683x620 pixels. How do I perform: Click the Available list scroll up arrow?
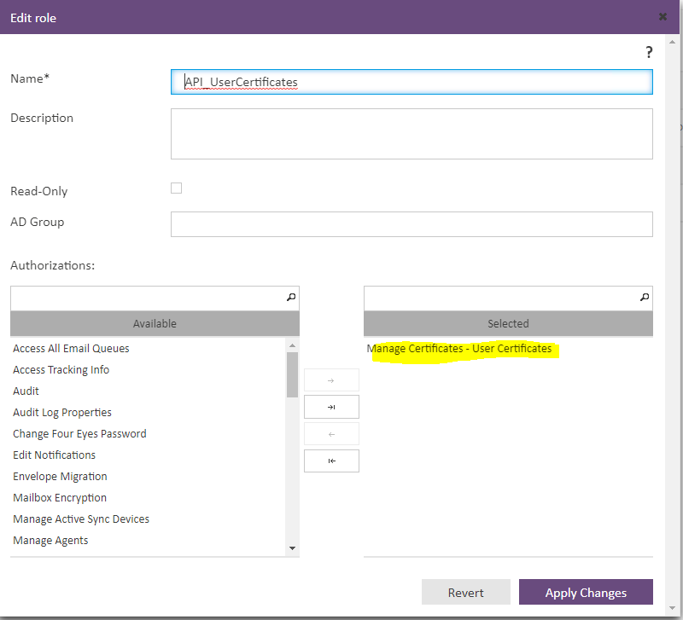click(x=292, y=345)
